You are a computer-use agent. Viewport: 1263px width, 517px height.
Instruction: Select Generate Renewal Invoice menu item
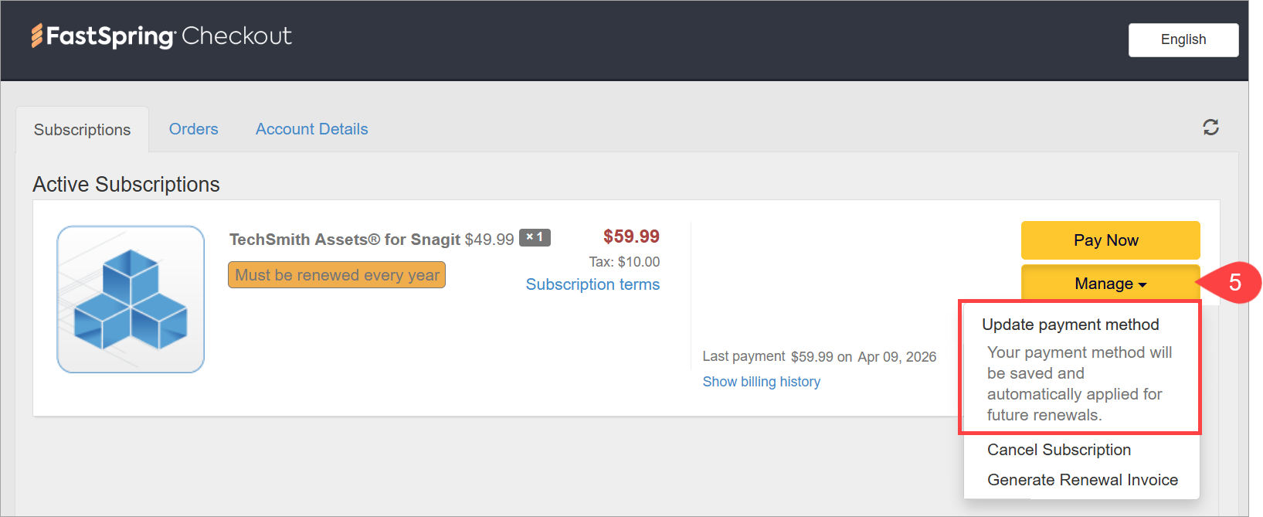coord(1082,480)
